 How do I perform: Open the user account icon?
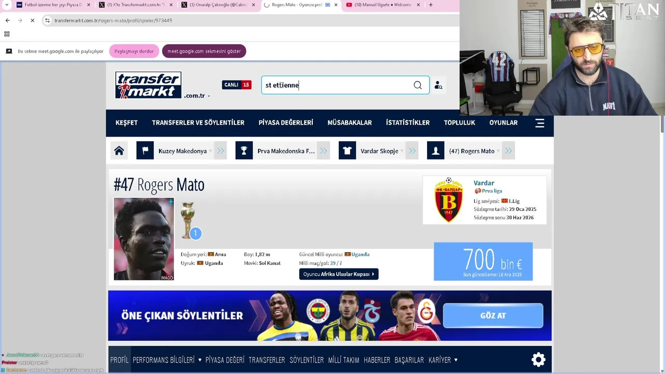(438, 85)
